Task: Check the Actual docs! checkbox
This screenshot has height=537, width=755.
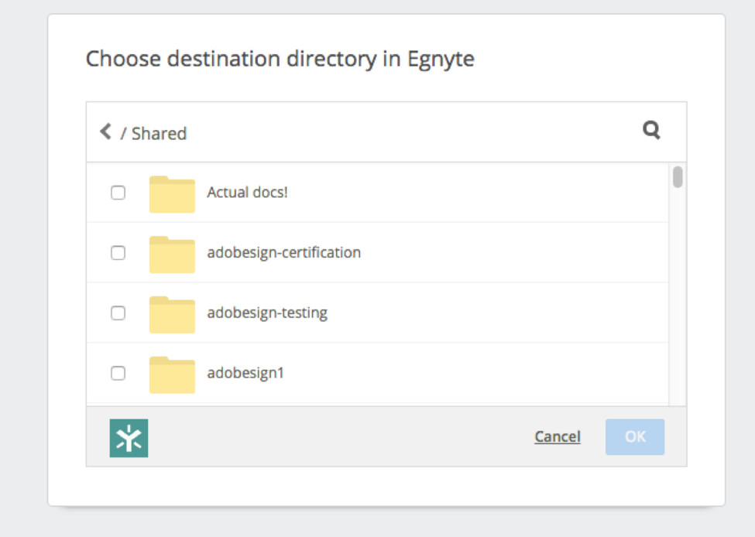Action: [x=118, y=193]
